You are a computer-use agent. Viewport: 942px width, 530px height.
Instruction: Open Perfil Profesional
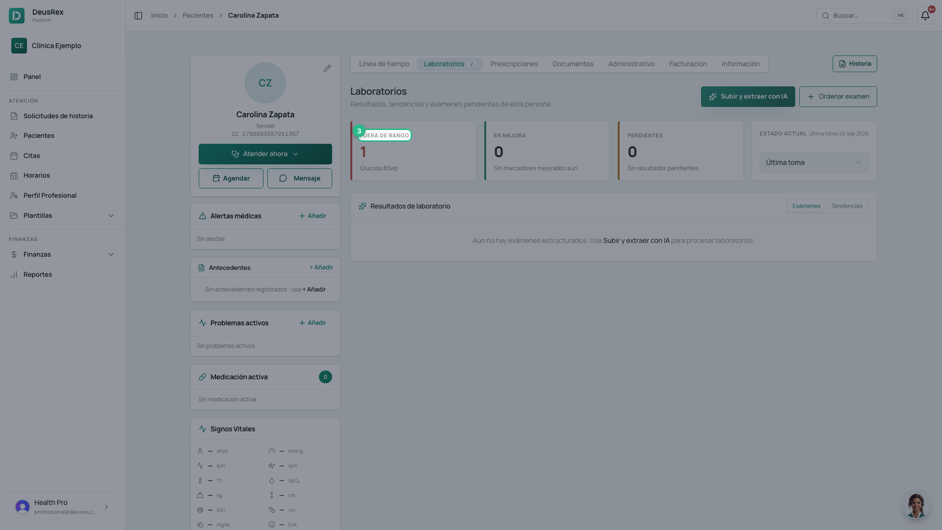(x=62, y=195)
